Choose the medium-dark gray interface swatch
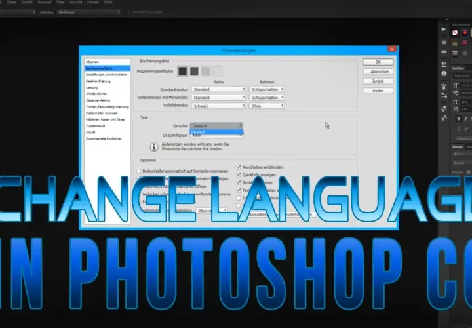This screenshot has width=472, height=328. pos(195,72)
